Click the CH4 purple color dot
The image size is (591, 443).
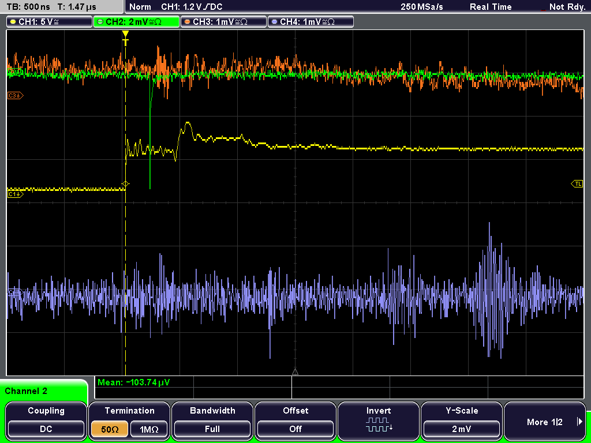(274, 22)
